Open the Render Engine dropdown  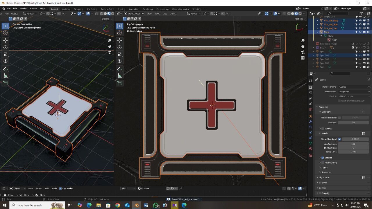coord(355,87)
